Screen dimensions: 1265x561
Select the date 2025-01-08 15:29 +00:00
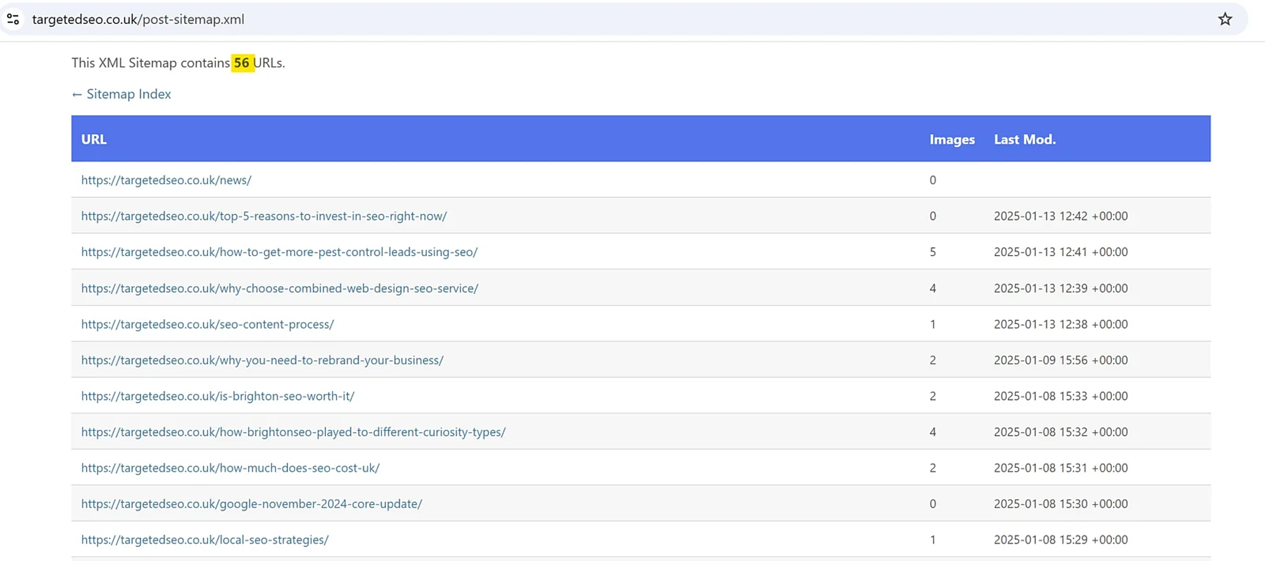point(1060,539)
